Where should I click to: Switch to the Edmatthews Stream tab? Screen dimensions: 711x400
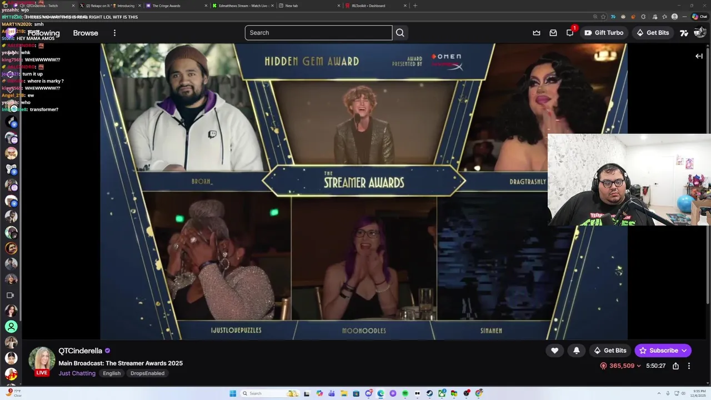coord(243,6)
